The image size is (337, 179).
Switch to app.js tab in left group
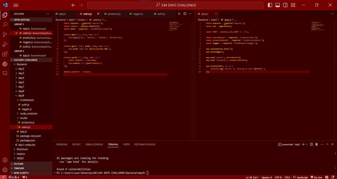[64, 14]
